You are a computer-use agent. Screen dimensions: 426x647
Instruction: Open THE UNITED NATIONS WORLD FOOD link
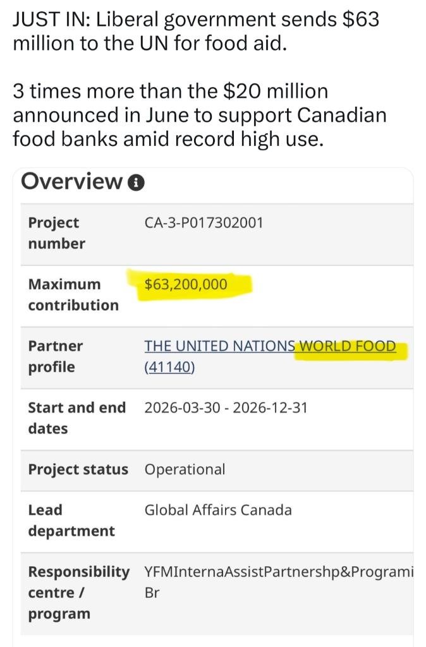point(270,346)
